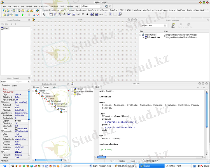Screen dimensions: 210x168
Task: Click the green Run button in toolbar
Action: [23, 15]
